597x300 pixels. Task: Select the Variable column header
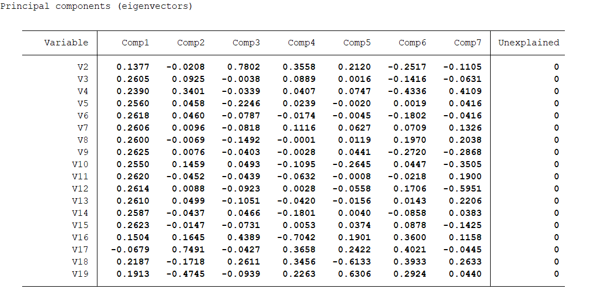point(66,43)
